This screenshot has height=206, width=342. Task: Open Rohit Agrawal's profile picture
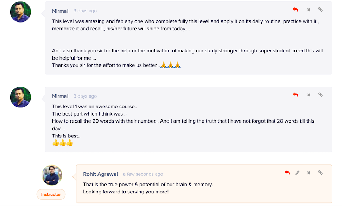[52, 175]
